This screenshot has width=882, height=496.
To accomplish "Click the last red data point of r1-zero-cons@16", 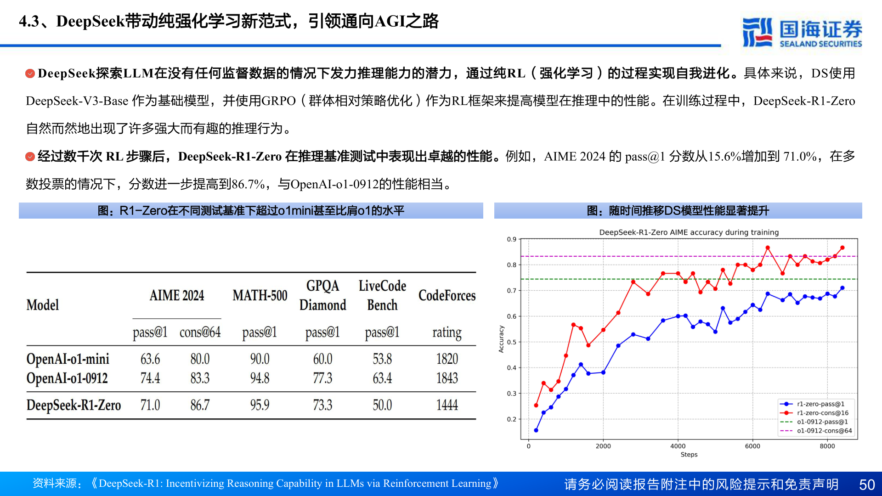I will (842, 248).
